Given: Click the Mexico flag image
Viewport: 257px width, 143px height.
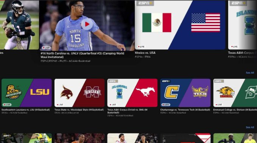Looking at the screenshot, I should click(x=157, y=23).
